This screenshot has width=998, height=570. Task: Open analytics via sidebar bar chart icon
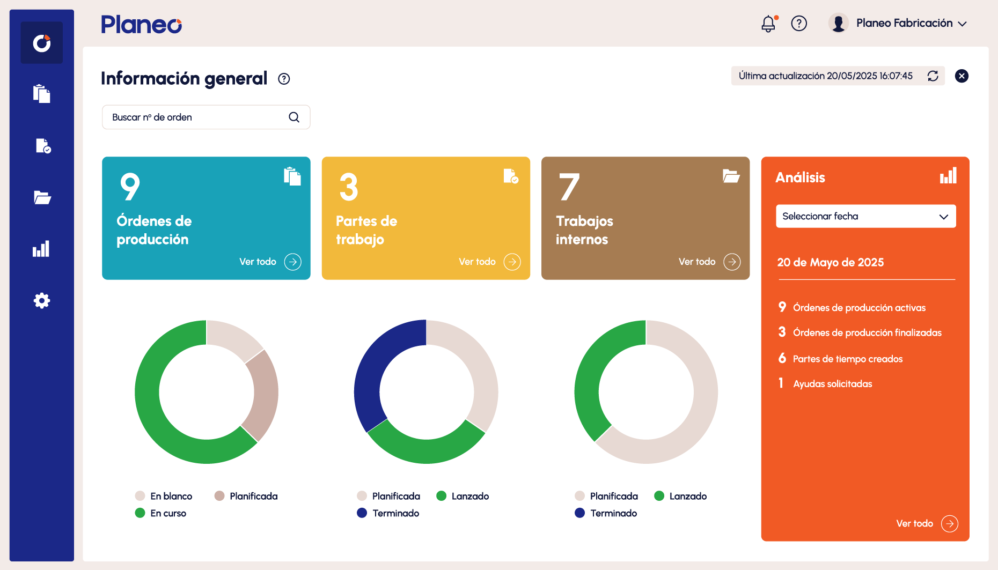tap(41, 249)
